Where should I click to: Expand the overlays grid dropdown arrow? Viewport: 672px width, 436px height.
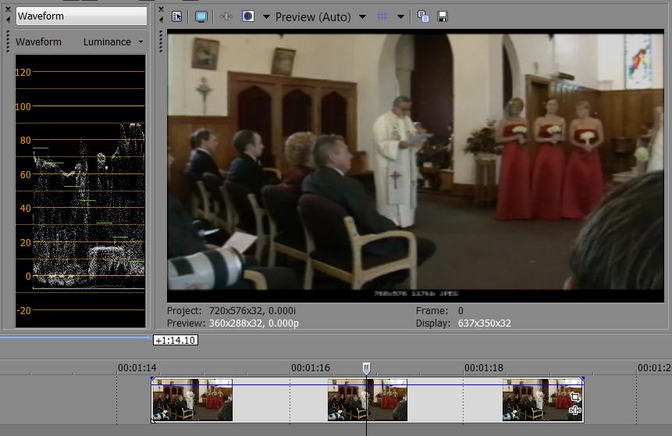pos(400,17)
